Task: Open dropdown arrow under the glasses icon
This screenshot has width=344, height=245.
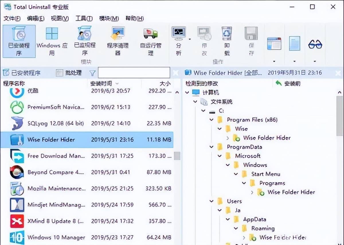Action: (x=315, y=61)
